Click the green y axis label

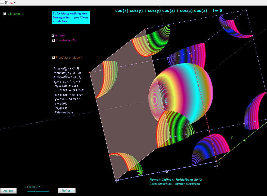coord(232,137)
